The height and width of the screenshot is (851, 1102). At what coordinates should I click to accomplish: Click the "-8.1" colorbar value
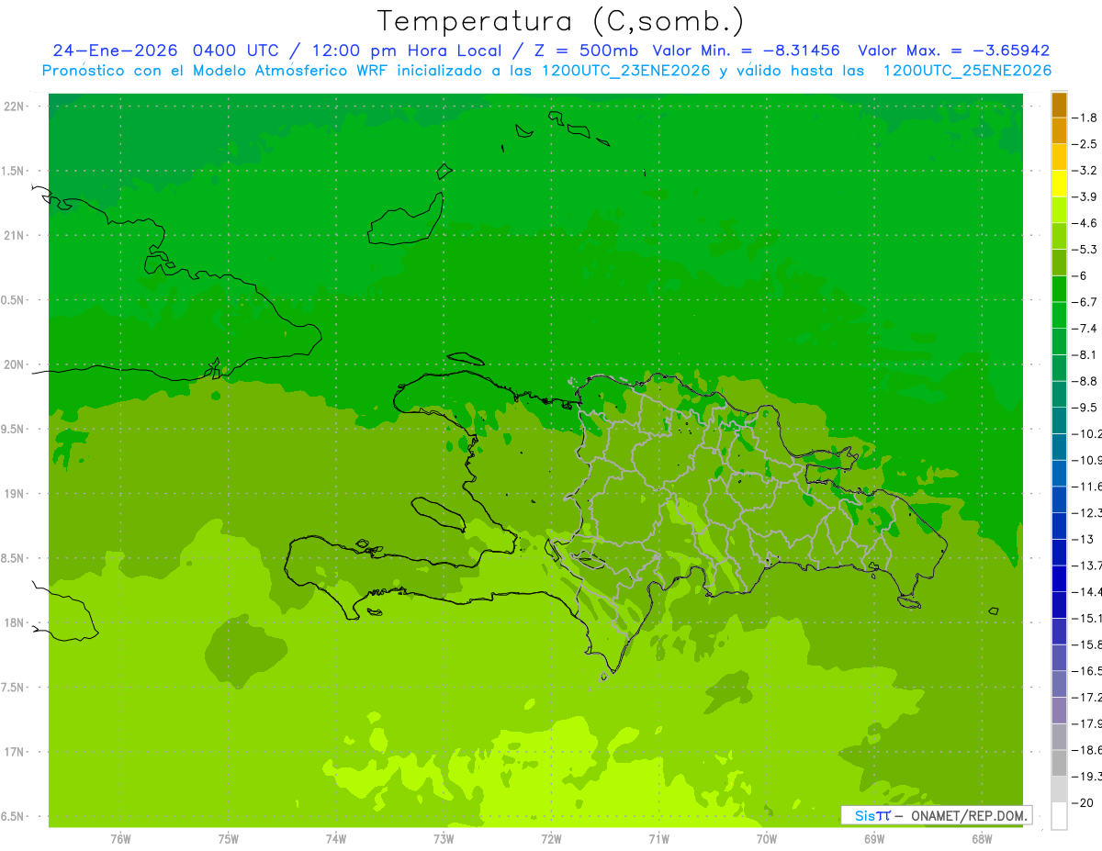point(1085,354)
